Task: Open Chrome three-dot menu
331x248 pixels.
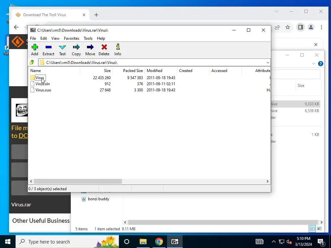Action: click(321, 27)
